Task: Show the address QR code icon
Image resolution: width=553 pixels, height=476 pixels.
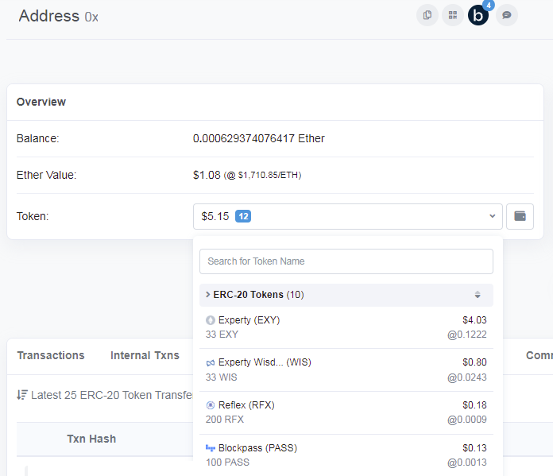Action: 453,15
